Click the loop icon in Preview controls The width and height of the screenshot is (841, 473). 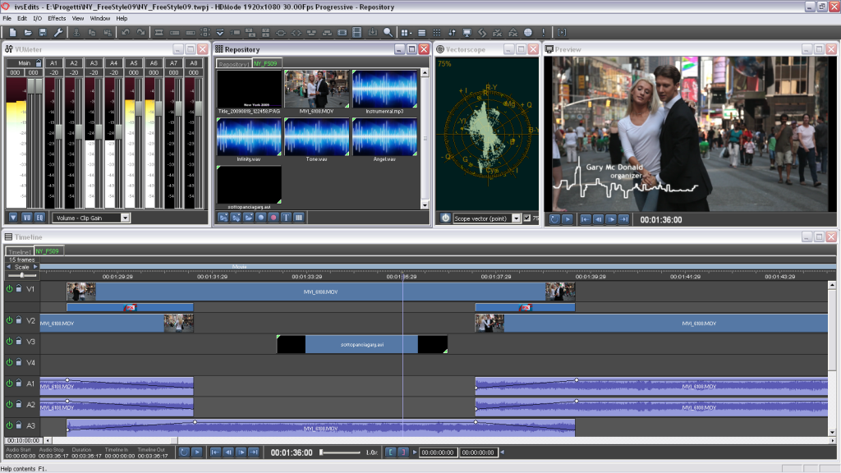[554, 219]
